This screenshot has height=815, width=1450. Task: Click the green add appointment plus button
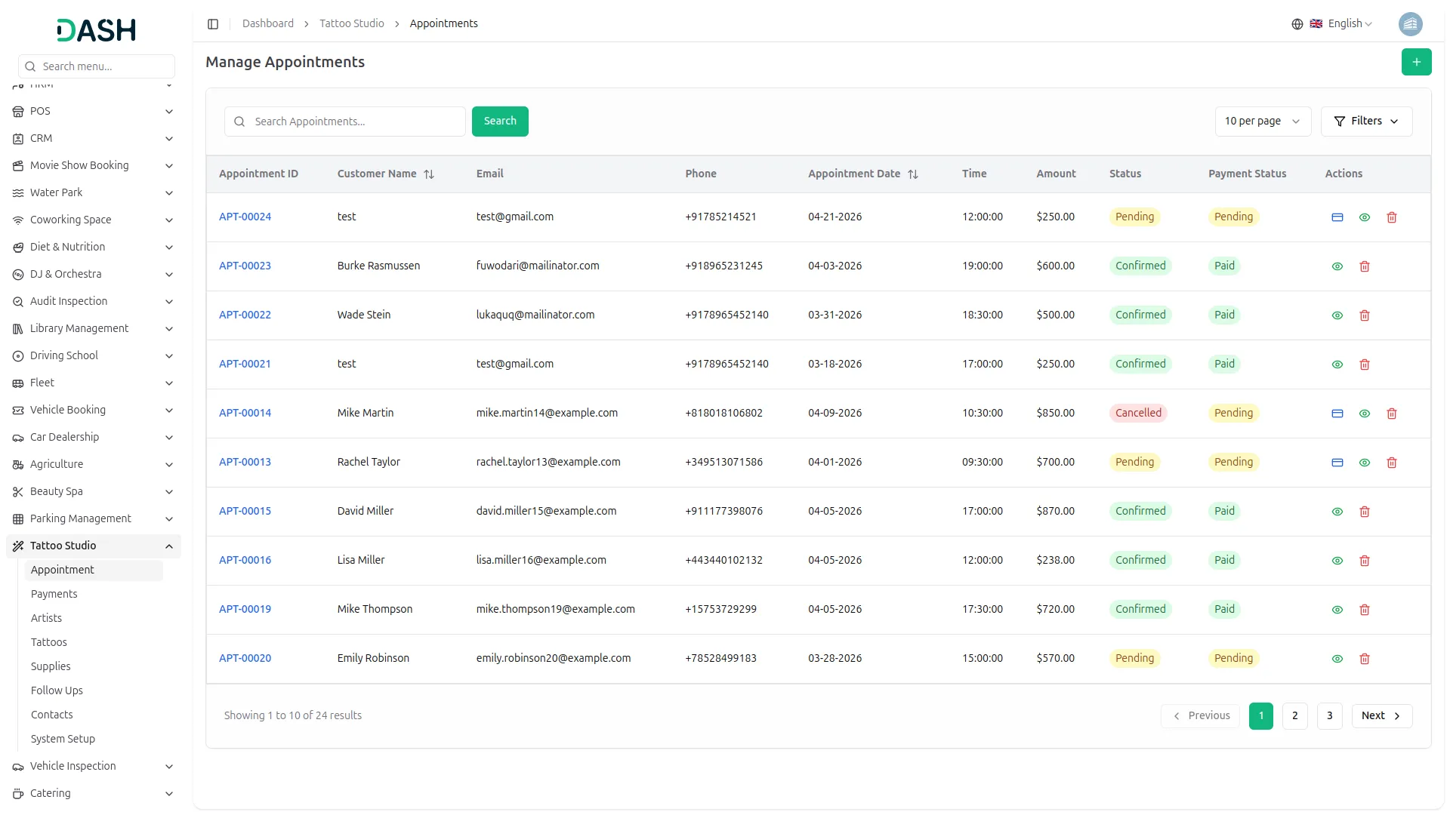[x=1416, y=62]
